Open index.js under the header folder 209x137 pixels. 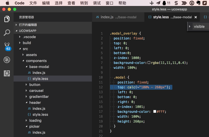pyautogui.click(x=39, y=108)
